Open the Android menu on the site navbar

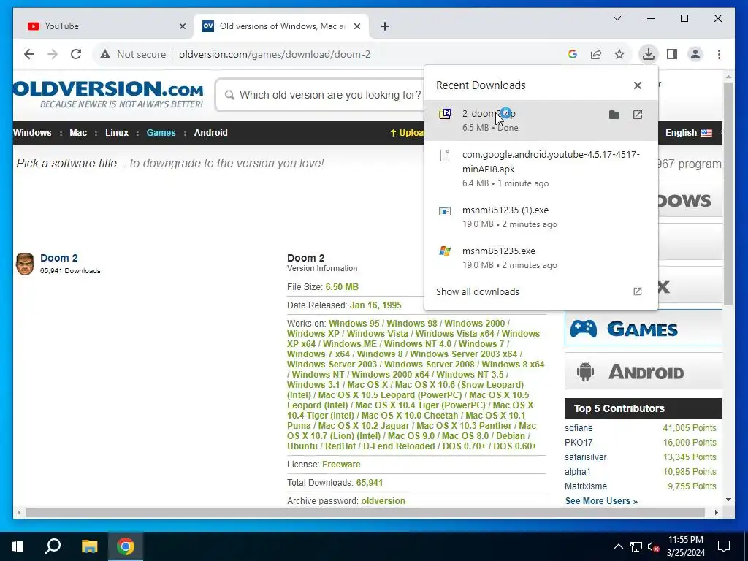211,133
